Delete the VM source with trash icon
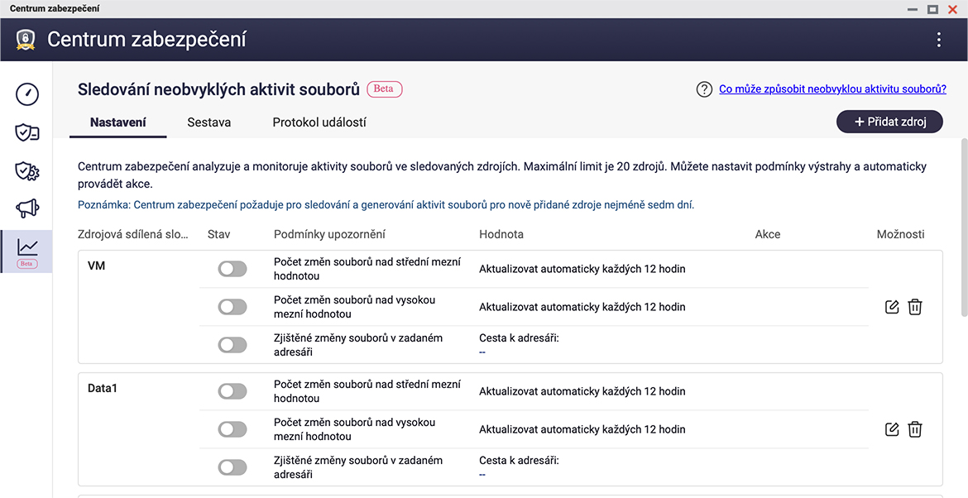Viewport: 968px width, 498px height. (915, 307)
